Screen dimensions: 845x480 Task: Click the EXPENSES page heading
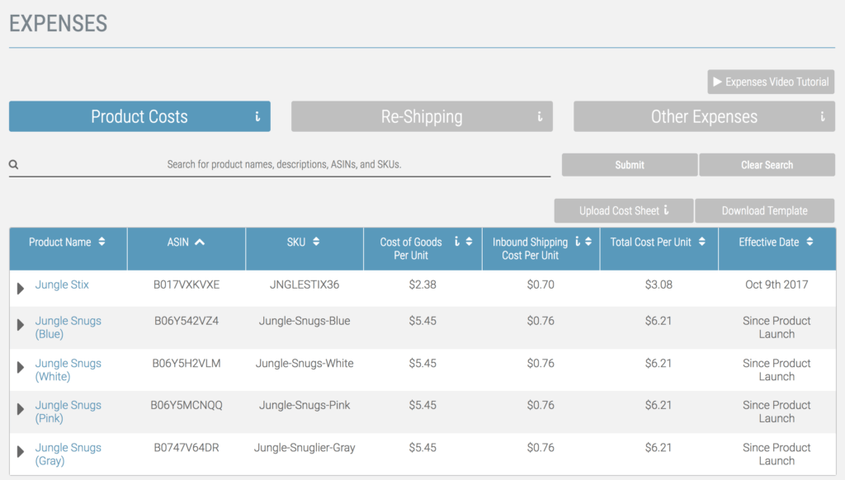coord(59,24)
